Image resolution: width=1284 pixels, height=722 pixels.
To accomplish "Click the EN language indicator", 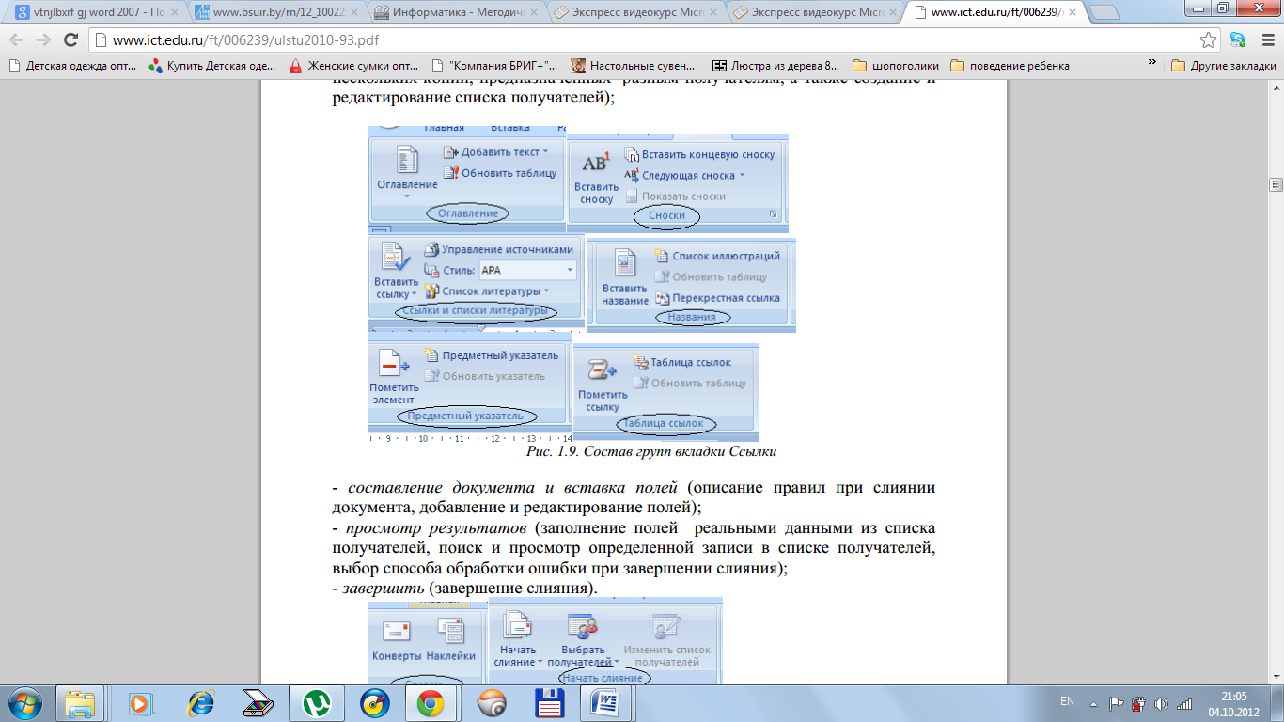I will click(1067, 701).
